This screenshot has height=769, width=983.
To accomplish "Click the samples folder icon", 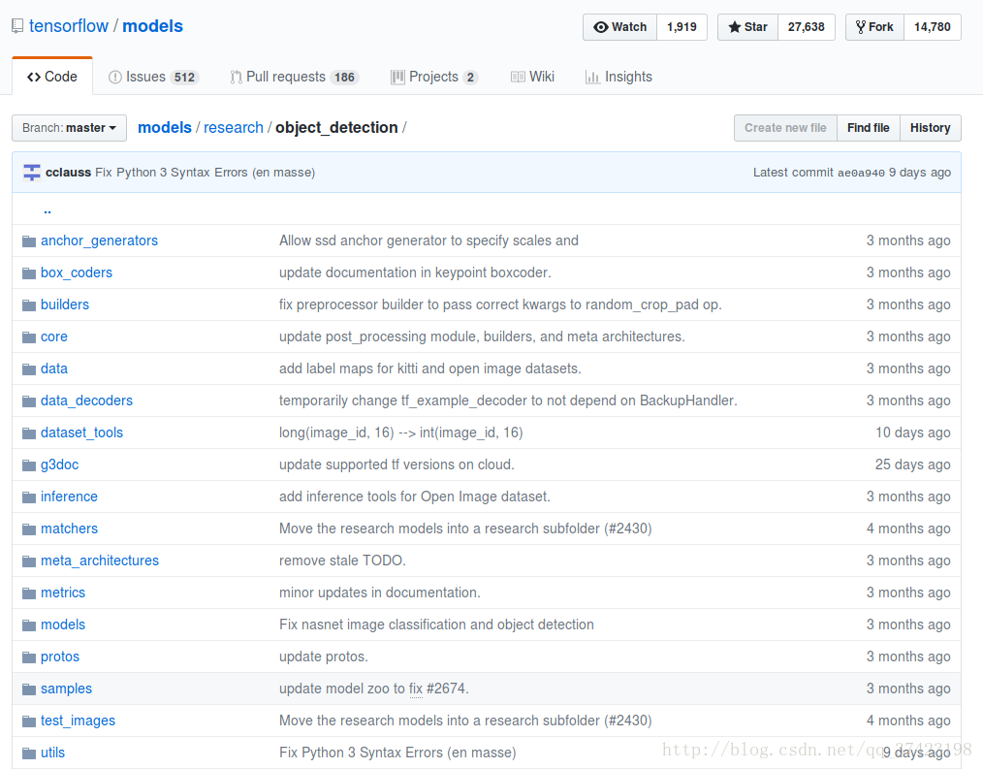I will pyautogui.click(x=29, y=689).
